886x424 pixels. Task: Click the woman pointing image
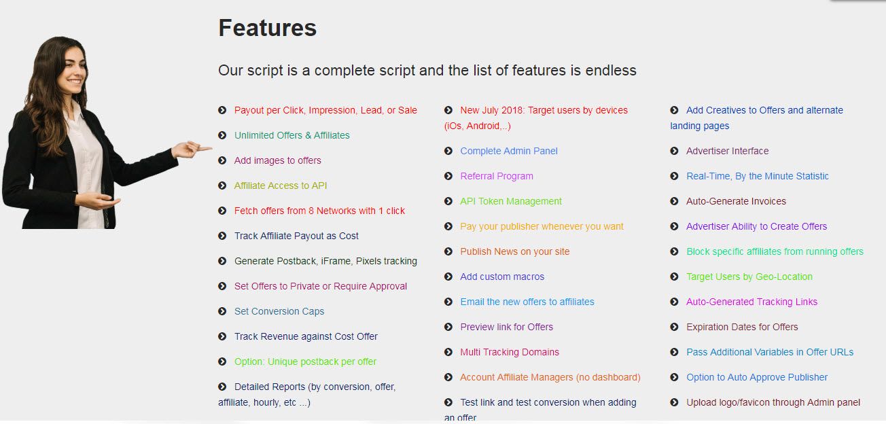[105, 132]
